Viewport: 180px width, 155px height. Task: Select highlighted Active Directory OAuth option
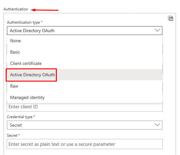pos(85,75)
